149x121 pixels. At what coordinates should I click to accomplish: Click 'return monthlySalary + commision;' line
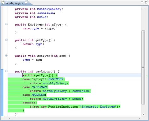tap(60, 91)
